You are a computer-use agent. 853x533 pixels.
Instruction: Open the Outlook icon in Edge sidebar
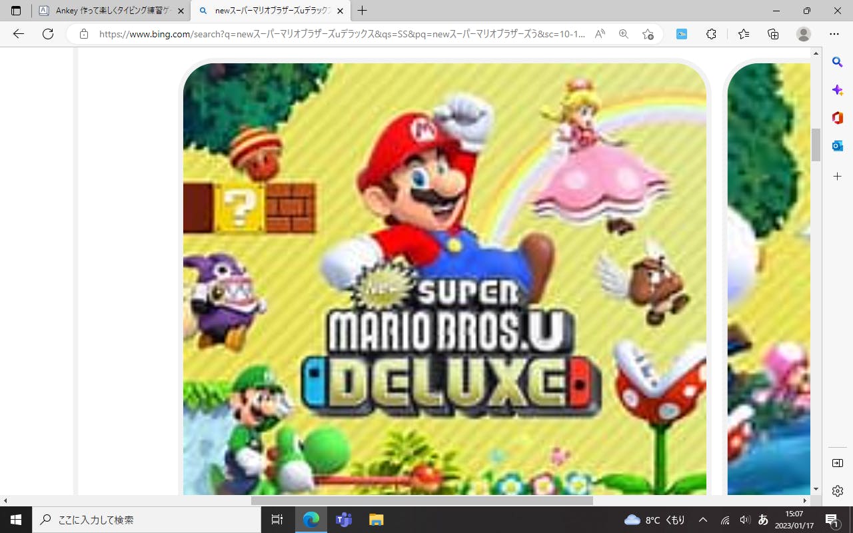tap(838, 145)
